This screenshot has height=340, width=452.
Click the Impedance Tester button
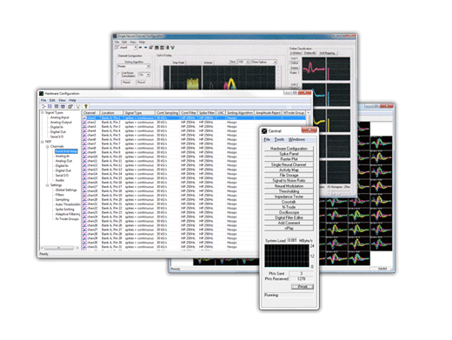pyautogui.click(x=289, y=197)
